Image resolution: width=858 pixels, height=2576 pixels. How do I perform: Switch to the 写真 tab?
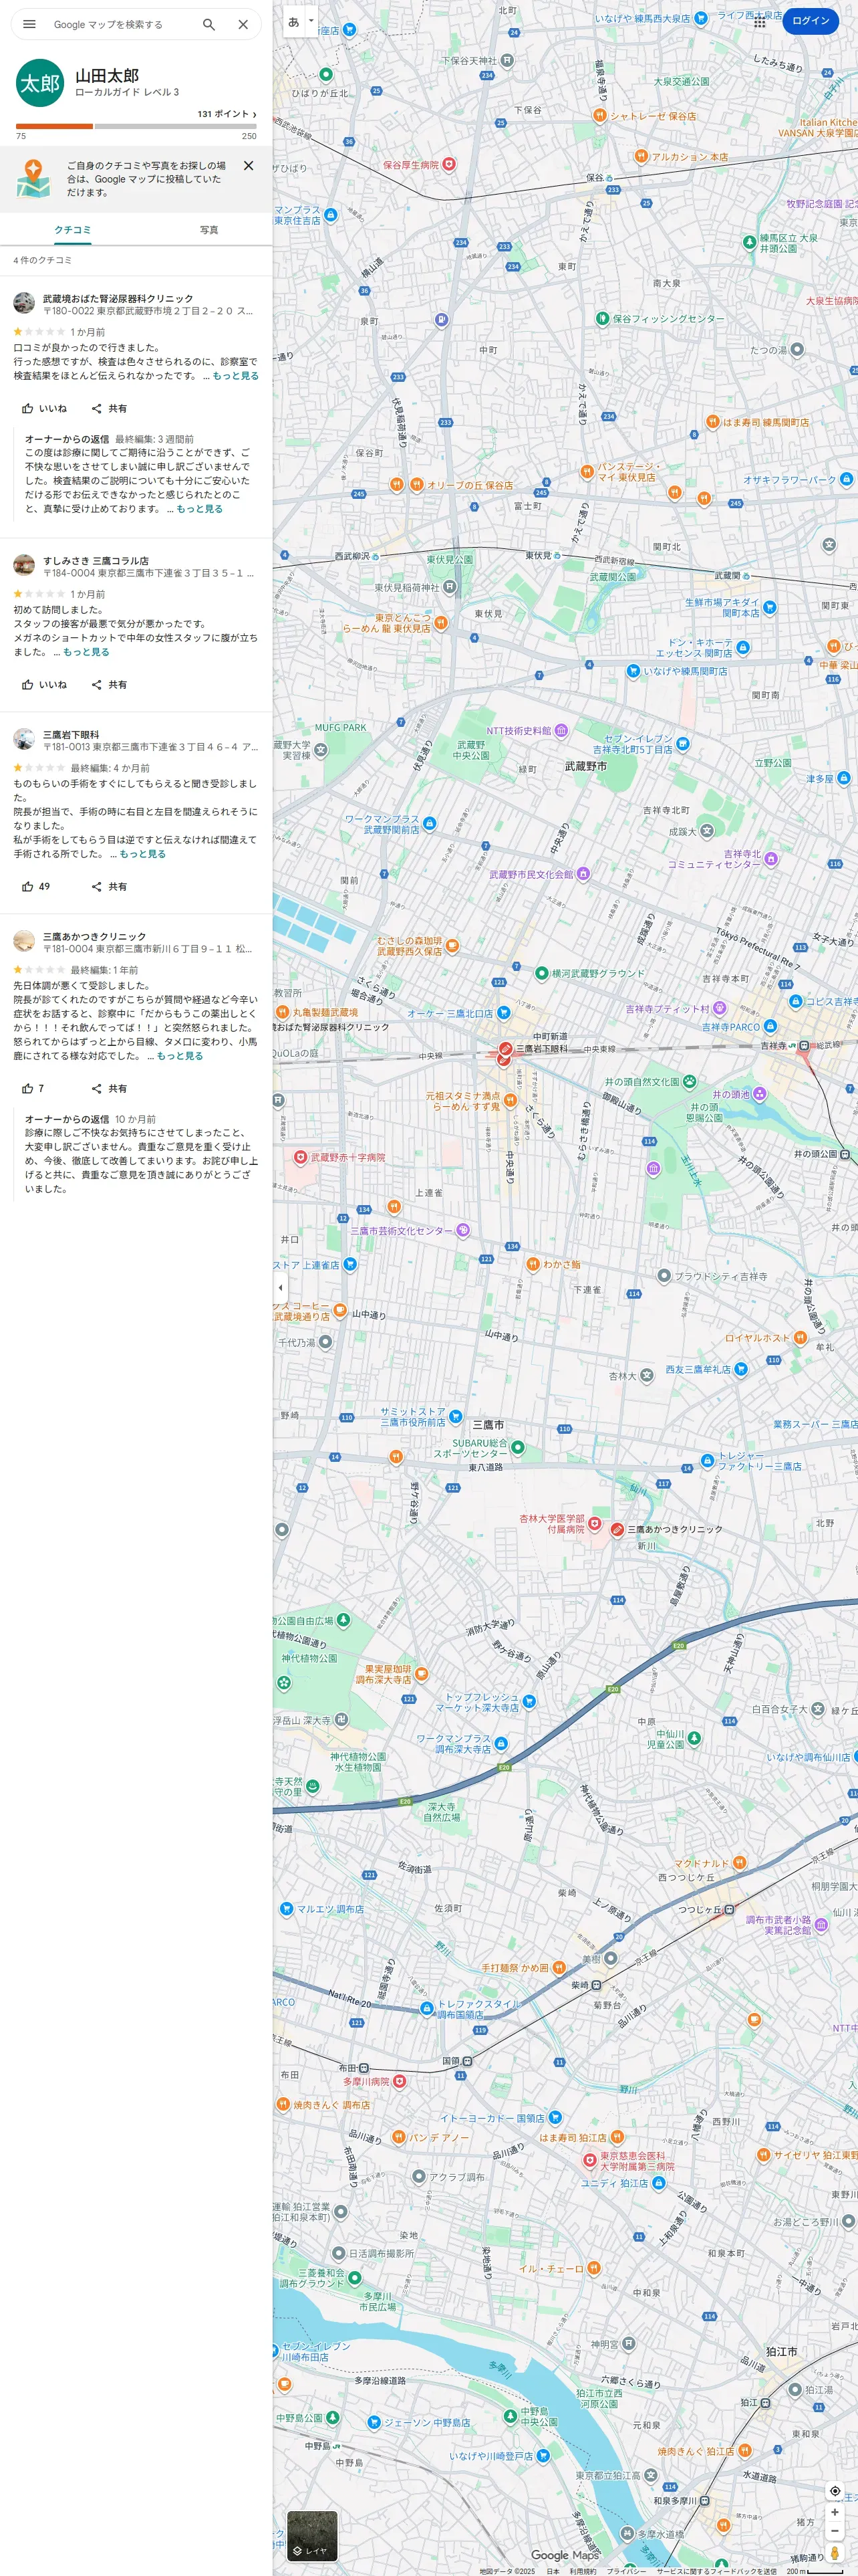(208, 230)
